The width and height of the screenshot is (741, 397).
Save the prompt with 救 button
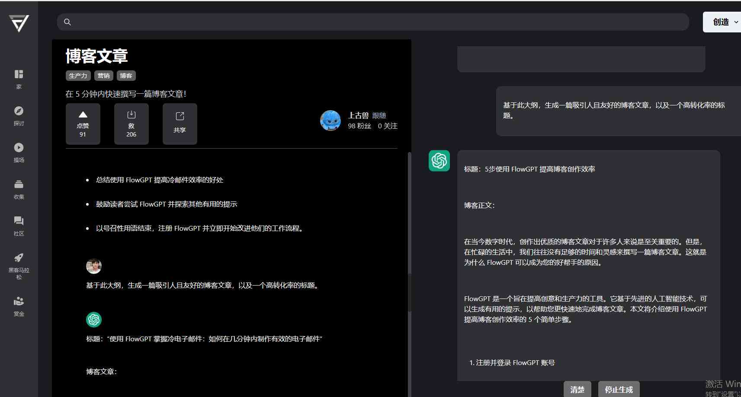coord(132,124)
